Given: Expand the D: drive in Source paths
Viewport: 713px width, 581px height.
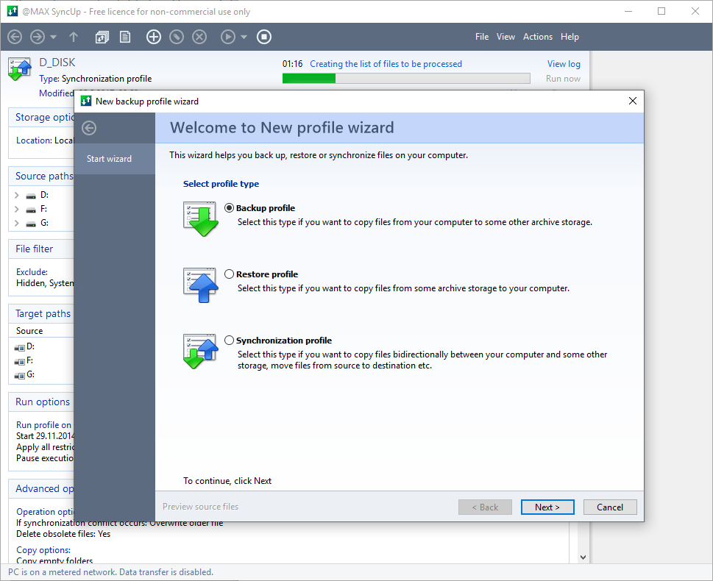Looking at the screenshot, I should coord(17,195).
